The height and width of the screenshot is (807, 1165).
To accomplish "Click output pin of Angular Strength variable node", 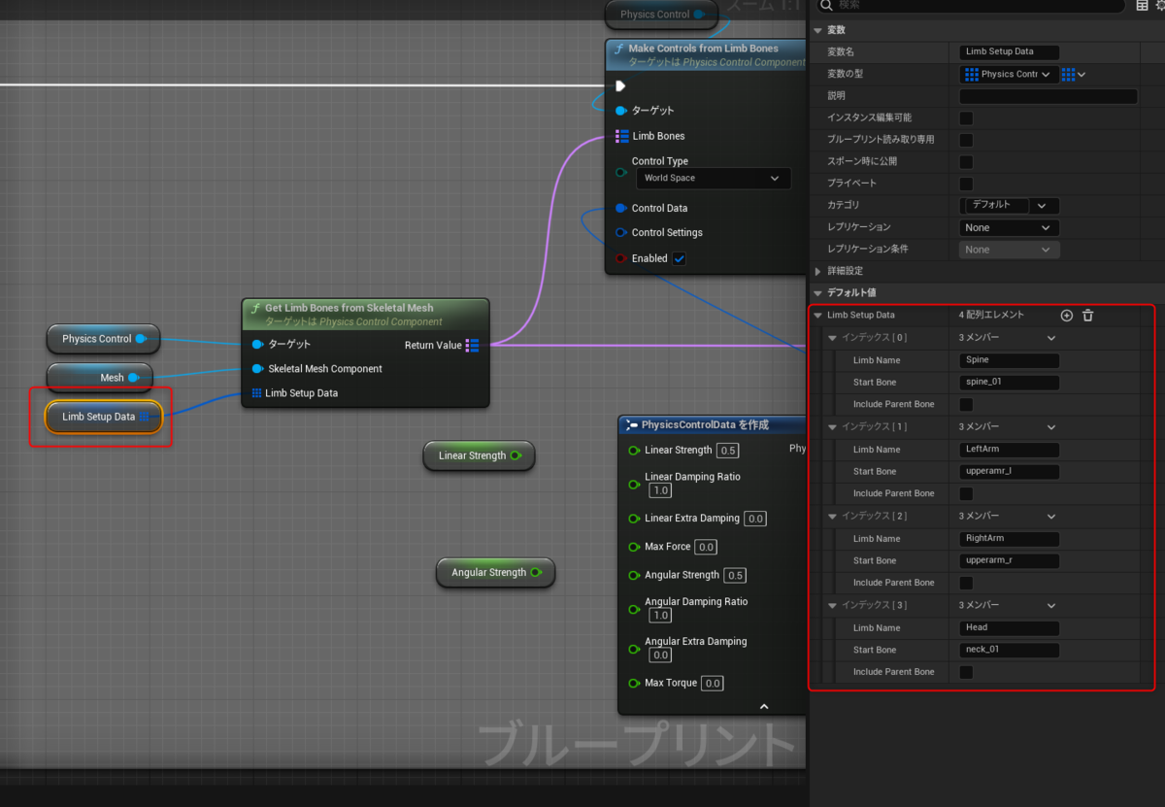I will 536,572.
